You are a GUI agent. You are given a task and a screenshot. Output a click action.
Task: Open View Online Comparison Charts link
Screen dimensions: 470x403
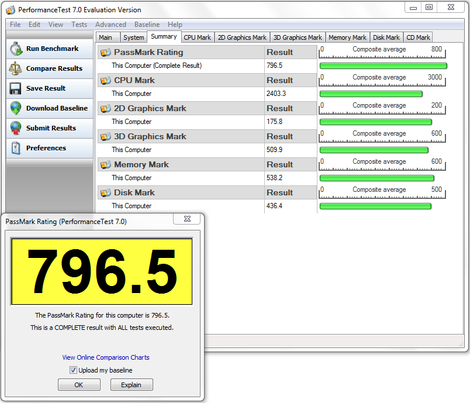(106, 357)
